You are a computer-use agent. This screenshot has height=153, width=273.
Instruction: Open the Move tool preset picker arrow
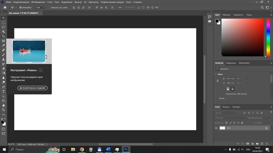[x=16, y=8]
